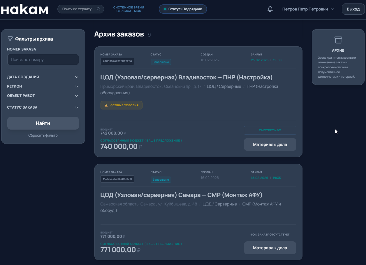
Task: Click the Найти button
Action: click(x=43, y=123)
